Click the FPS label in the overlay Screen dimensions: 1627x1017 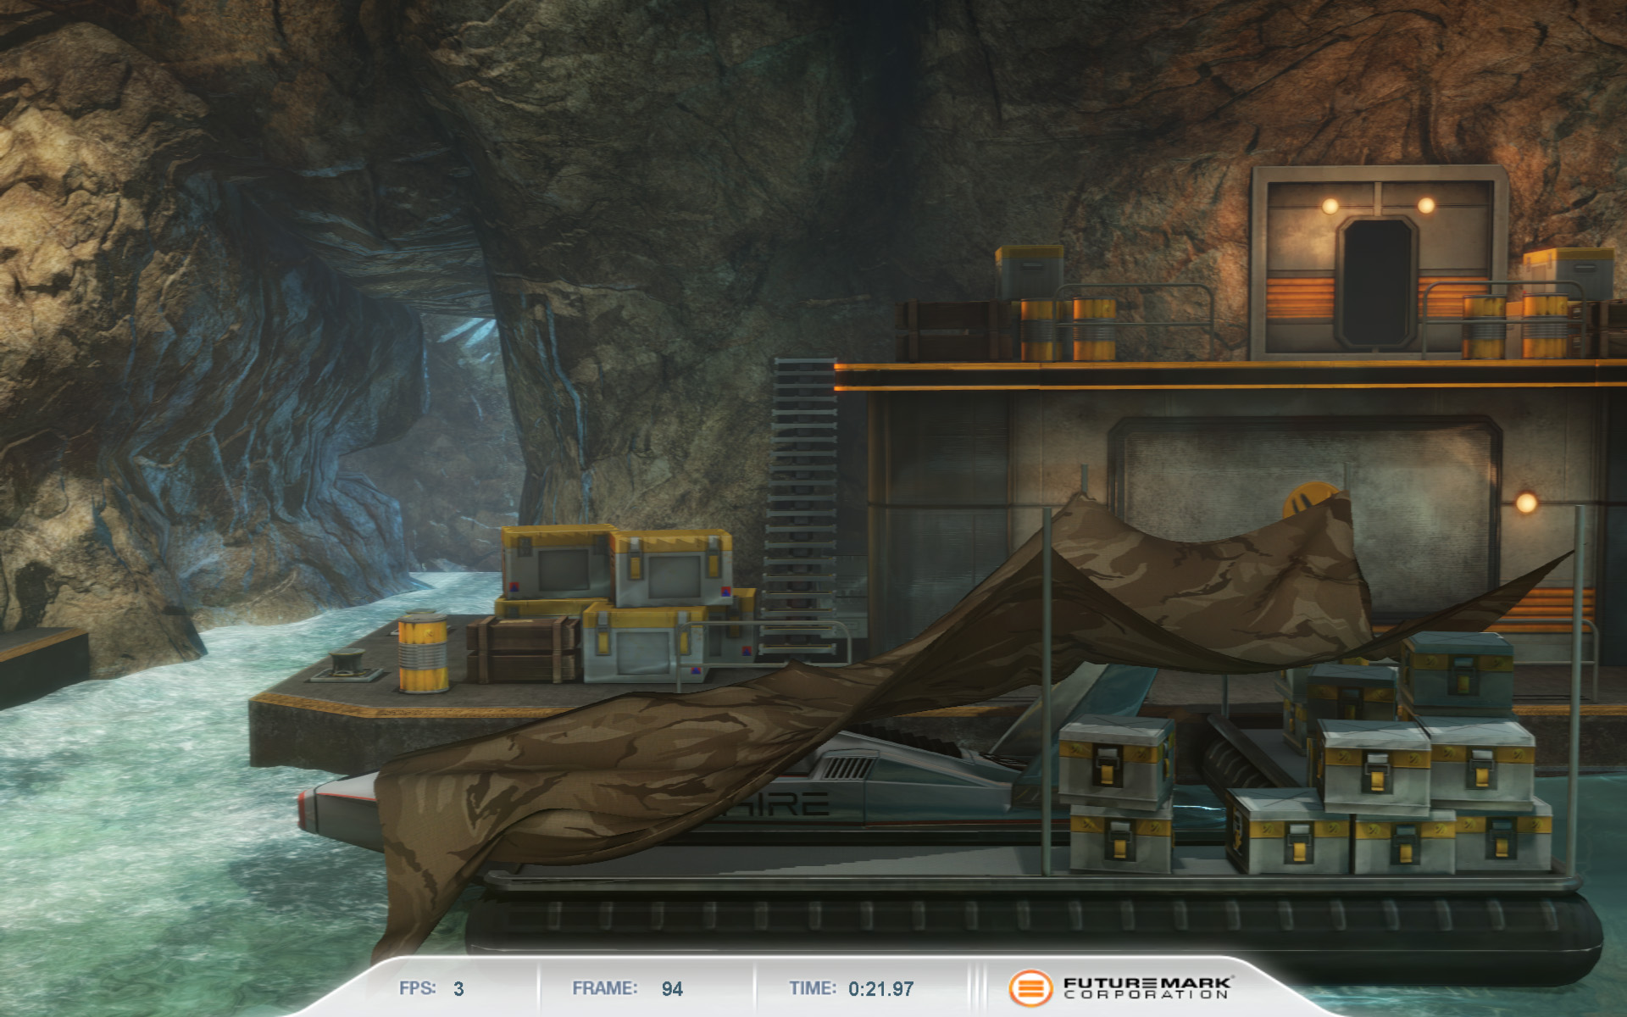tap(417, 988)
